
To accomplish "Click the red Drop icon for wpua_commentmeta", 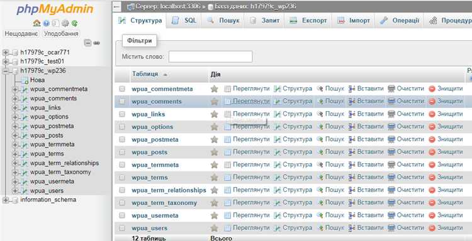I will tap(432, 89).
